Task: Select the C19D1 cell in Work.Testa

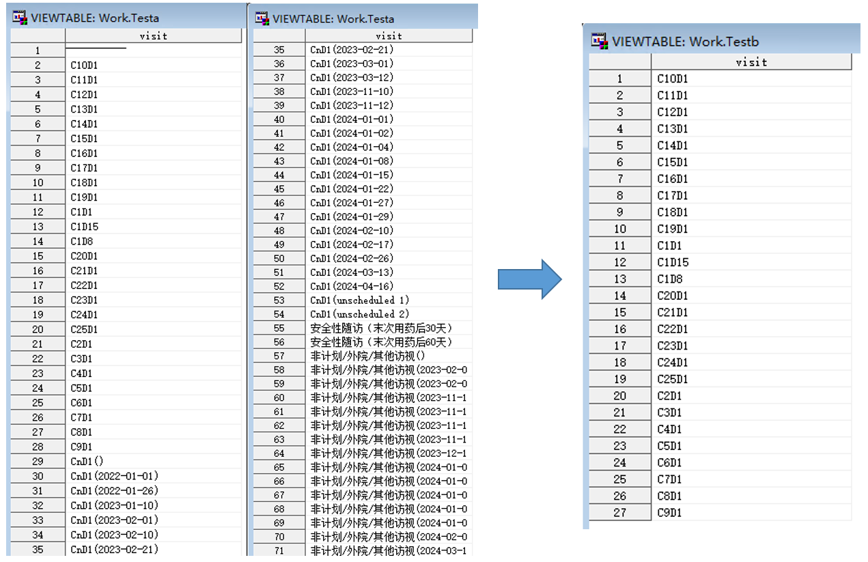Action: tap(154, 197)
